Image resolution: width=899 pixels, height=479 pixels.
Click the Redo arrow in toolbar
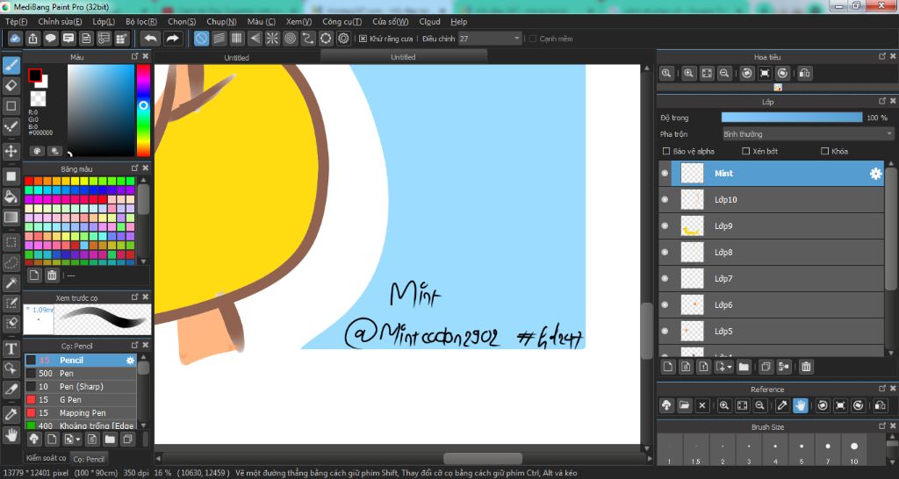click(172, 39)
